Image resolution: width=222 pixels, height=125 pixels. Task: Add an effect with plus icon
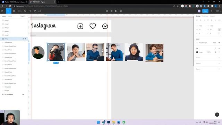pos(219,63)
